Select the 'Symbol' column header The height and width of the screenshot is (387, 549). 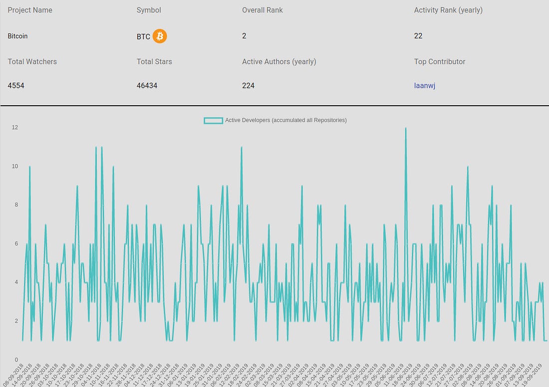point(149,10)
